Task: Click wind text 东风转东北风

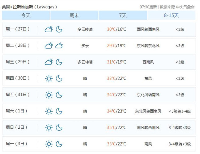Action: (x=148, y=46)
